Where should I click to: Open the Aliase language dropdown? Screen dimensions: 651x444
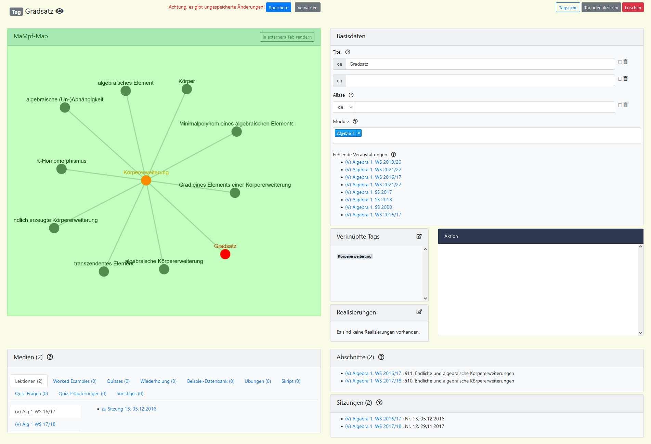(x=344, y=107)
